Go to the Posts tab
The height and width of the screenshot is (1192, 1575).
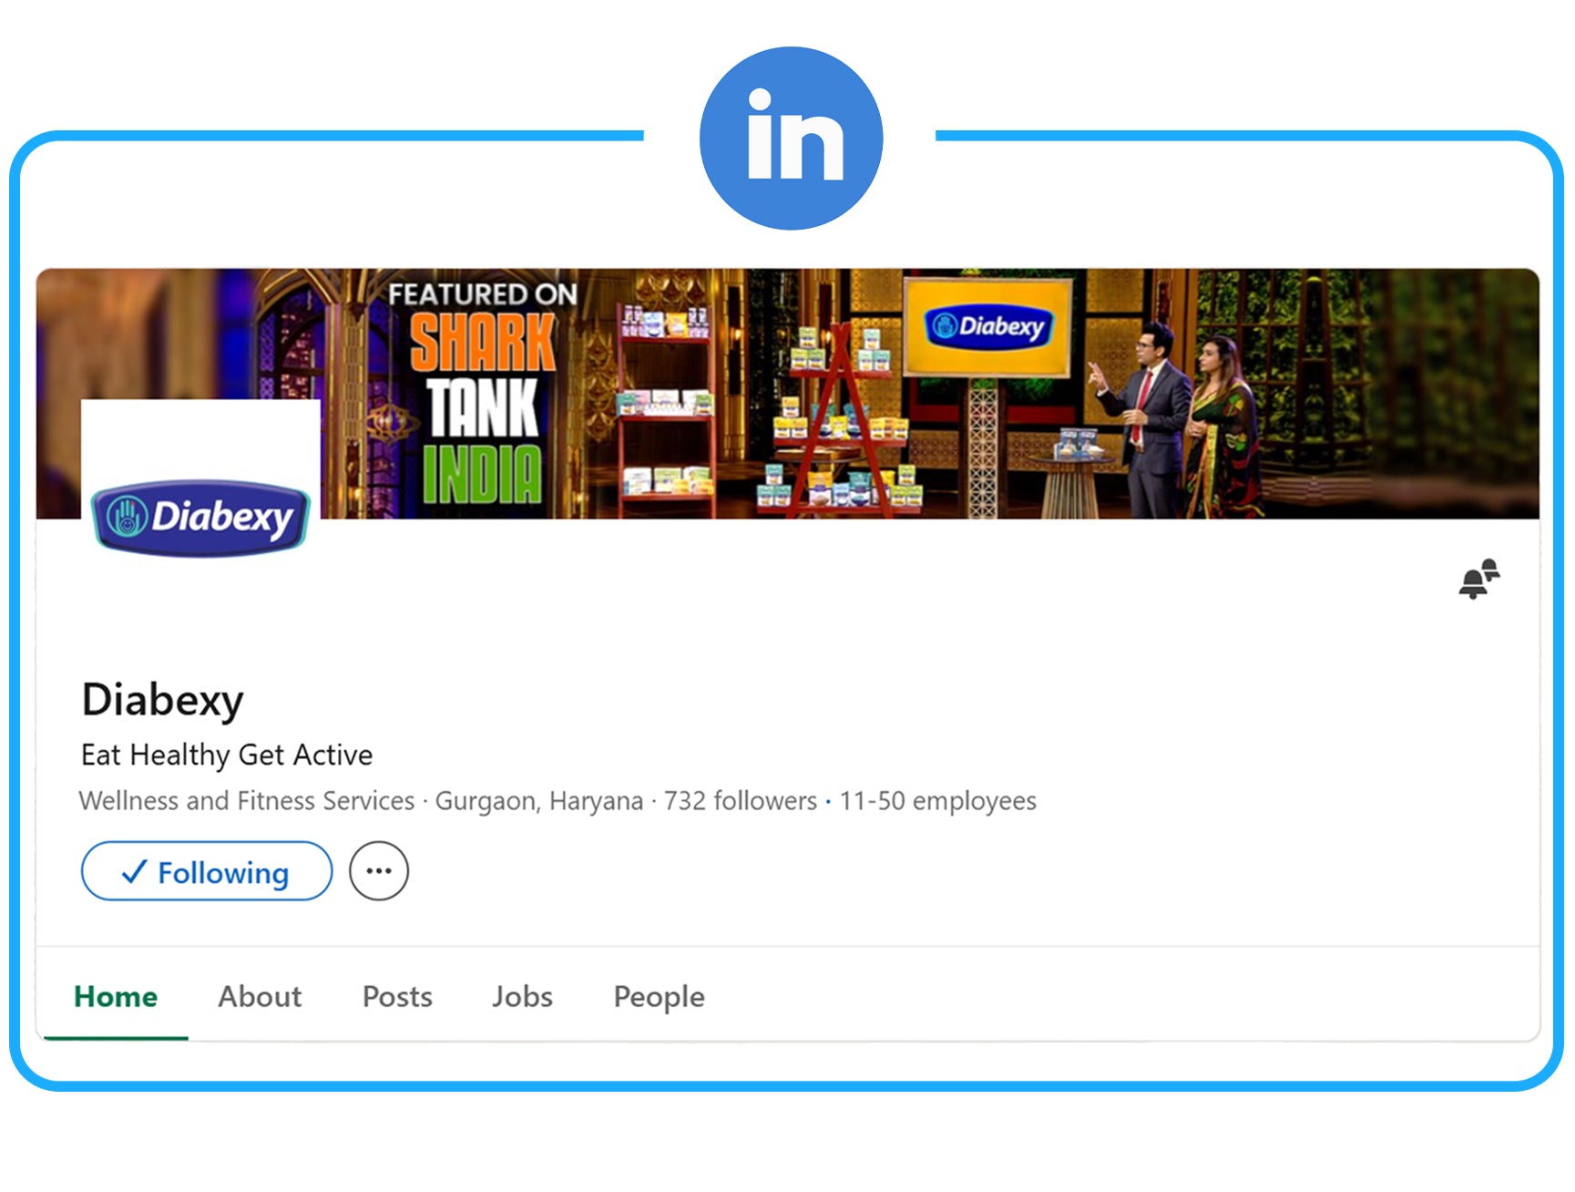(397, 997)
